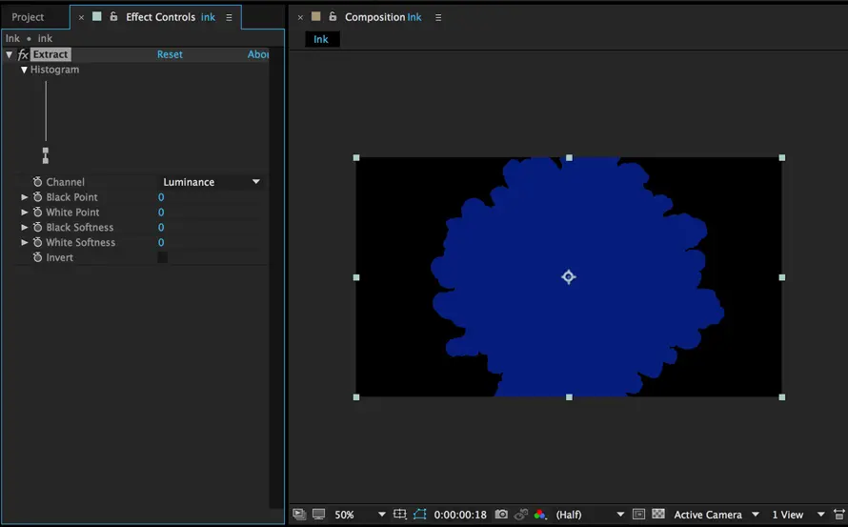Collapse the Histogram section
This screenshot has width=848, height=527.
click(x=24, y=70)
